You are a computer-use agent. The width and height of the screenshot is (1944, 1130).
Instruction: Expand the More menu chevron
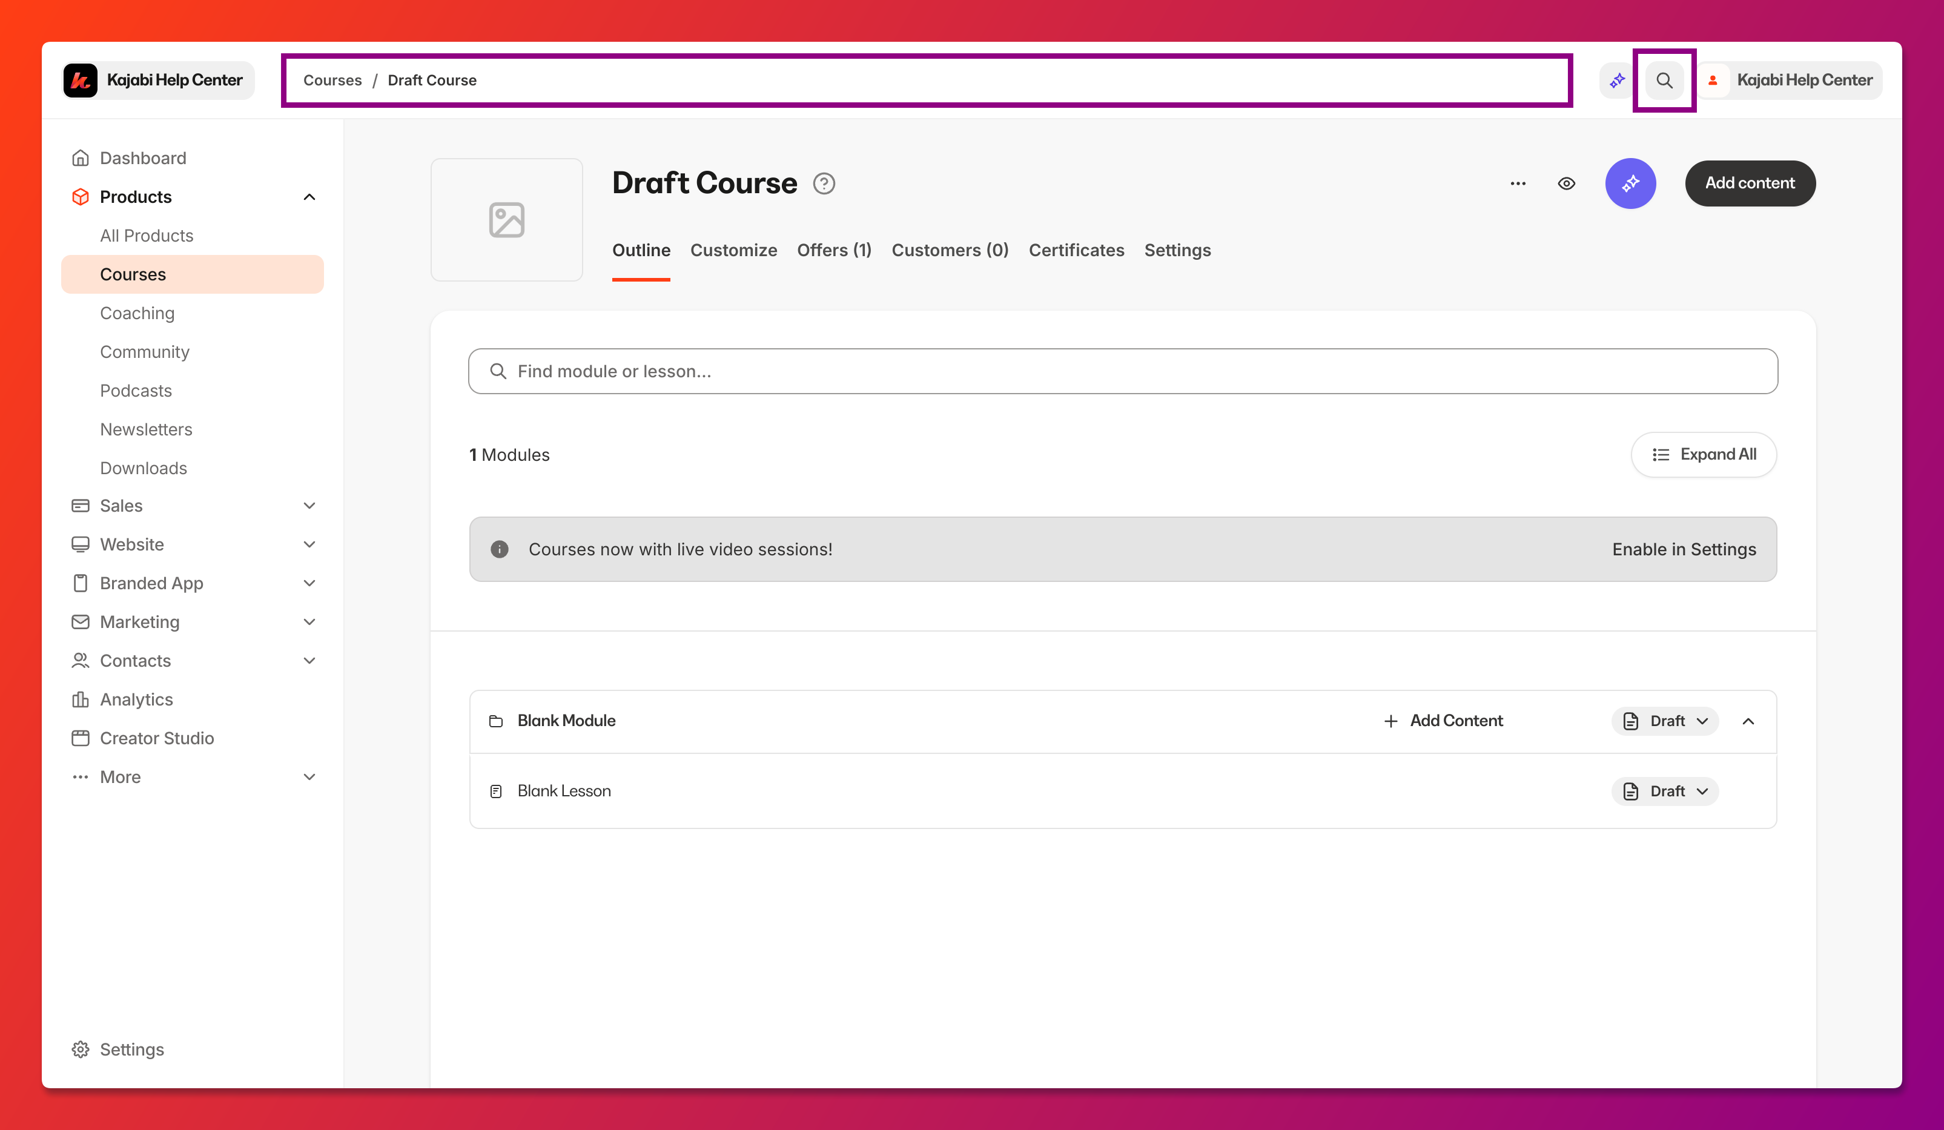[x=309, y=777]
